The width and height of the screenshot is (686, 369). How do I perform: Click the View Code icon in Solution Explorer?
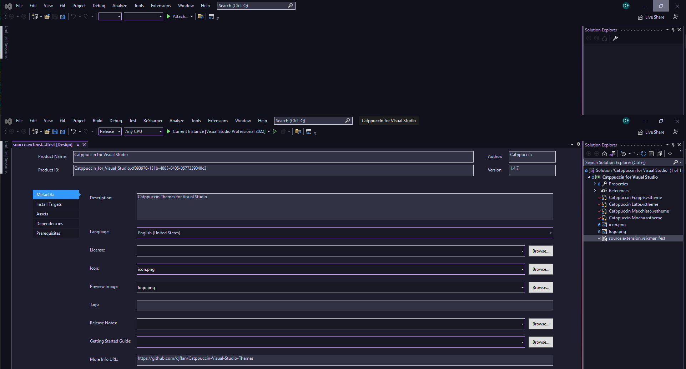670,154
